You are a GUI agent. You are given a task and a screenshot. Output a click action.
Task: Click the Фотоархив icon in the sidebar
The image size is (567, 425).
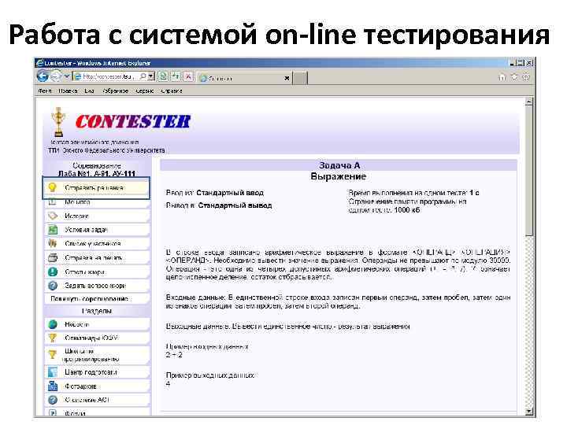point(53,386)
